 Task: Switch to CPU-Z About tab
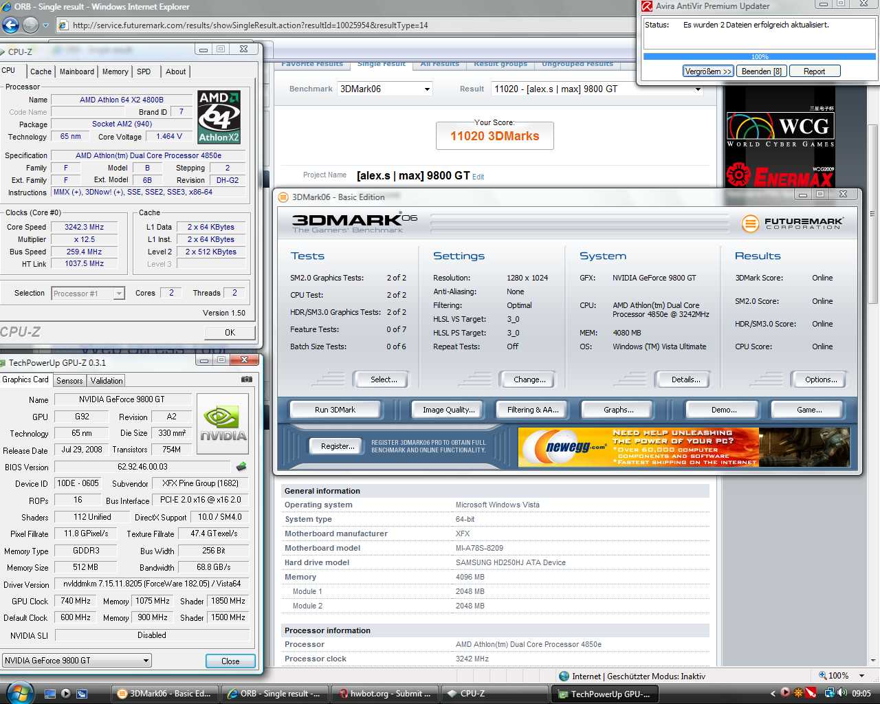[175, 71]
